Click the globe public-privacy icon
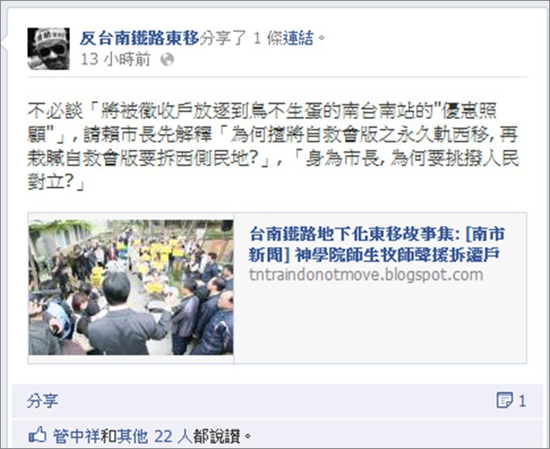The width and height of the screenshot is (550, 449). coord(167,59)
